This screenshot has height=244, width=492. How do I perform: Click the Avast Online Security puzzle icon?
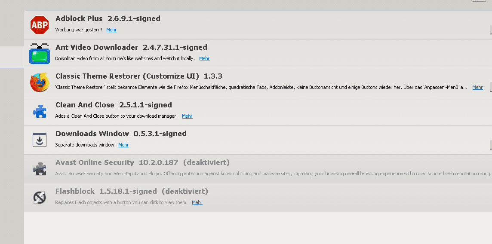(40, 169)
